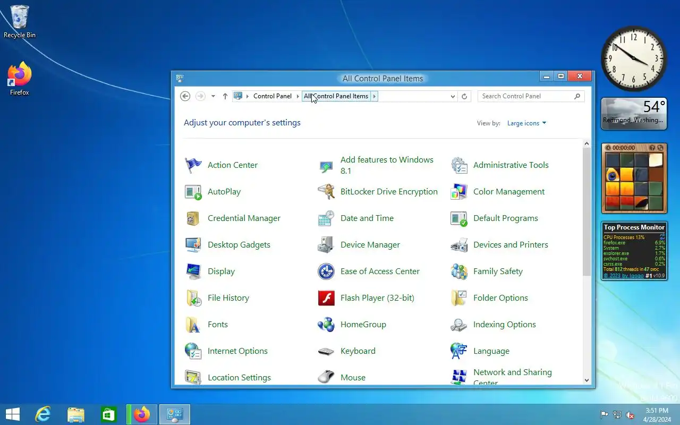Viewport: 680px width, 425px height.
Task: Open the Action Center flag icon
Action: [x=193, y=165]
